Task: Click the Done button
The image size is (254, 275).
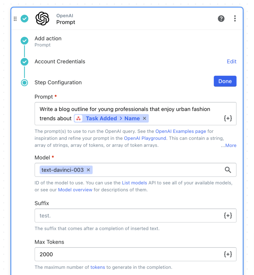Action: 225,81
